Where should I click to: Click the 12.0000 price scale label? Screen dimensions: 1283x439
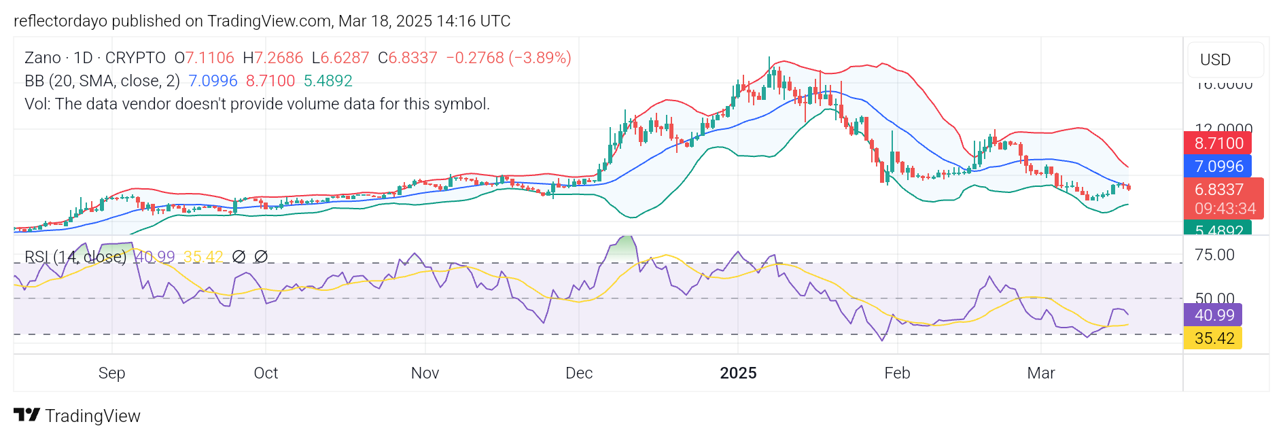(x=1224, y=128)
